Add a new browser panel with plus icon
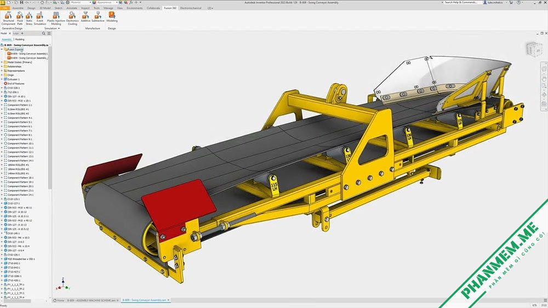The image size is (548, 308). click(x=22, y=33)
